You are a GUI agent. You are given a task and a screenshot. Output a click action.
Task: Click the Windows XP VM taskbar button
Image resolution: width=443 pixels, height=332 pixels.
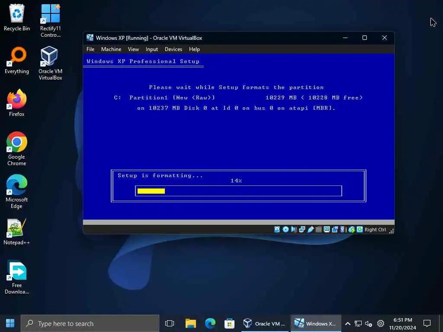click(315, 323)
